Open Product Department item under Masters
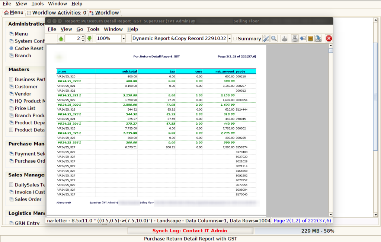Viewport: 381px width, 242px height. point(27,122)
